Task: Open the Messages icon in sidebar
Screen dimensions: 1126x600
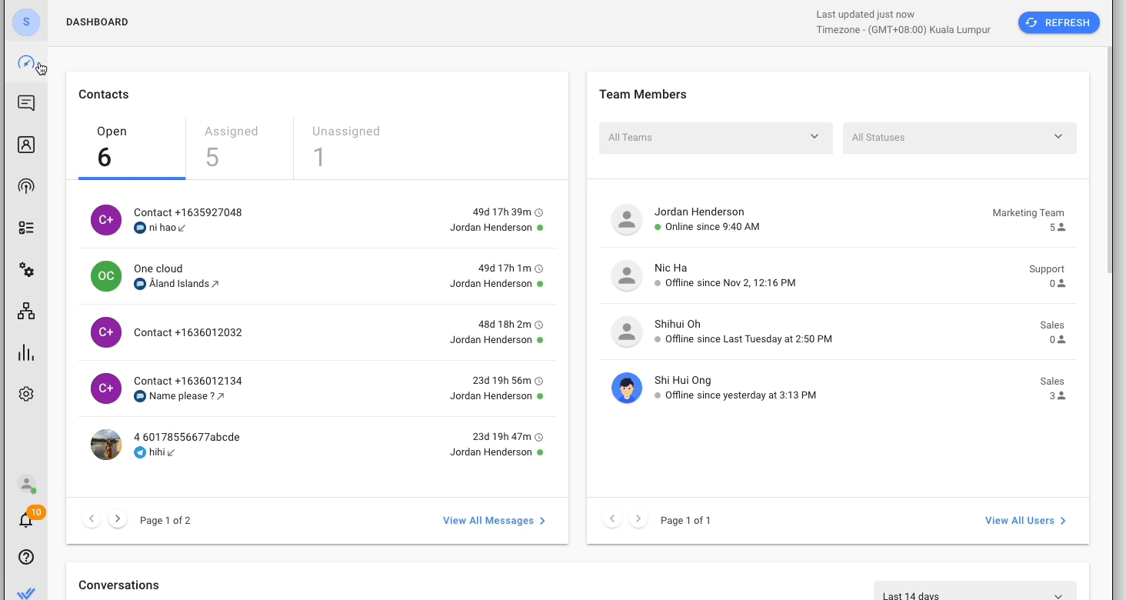Action: point(26,103)
